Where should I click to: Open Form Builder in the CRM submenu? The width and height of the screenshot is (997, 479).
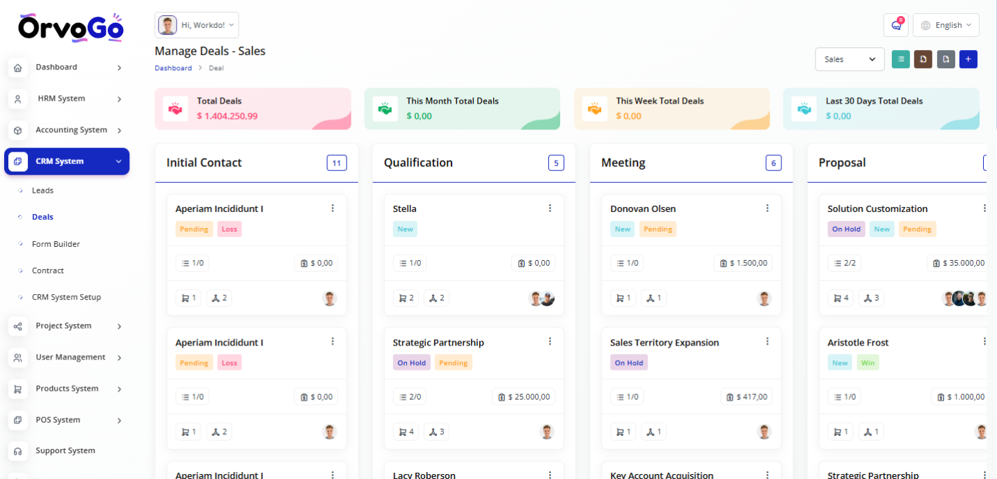tap(56, 244)
